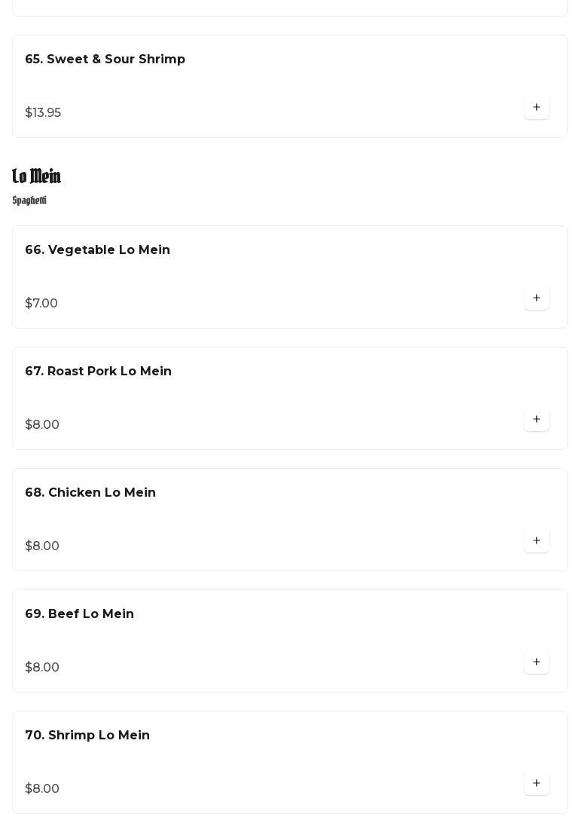Click the price under Shrimp Lo Mein
This screenshot has width=580, height=820.
[42, 789]
